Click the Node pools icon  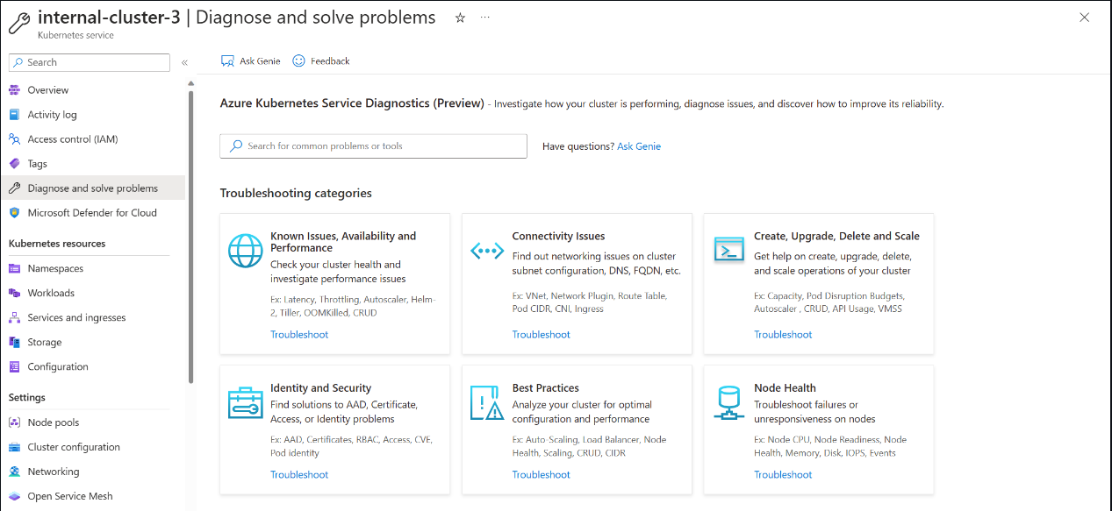pos(14,422)
